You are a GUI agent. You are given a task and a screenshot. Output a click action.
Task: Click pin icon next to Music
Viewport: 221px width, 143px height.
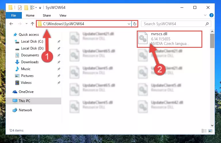59,69
